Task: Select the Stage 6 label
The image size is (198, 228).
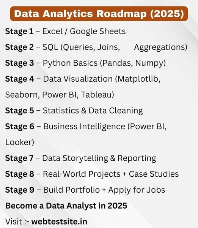Action: coord(20,127)
